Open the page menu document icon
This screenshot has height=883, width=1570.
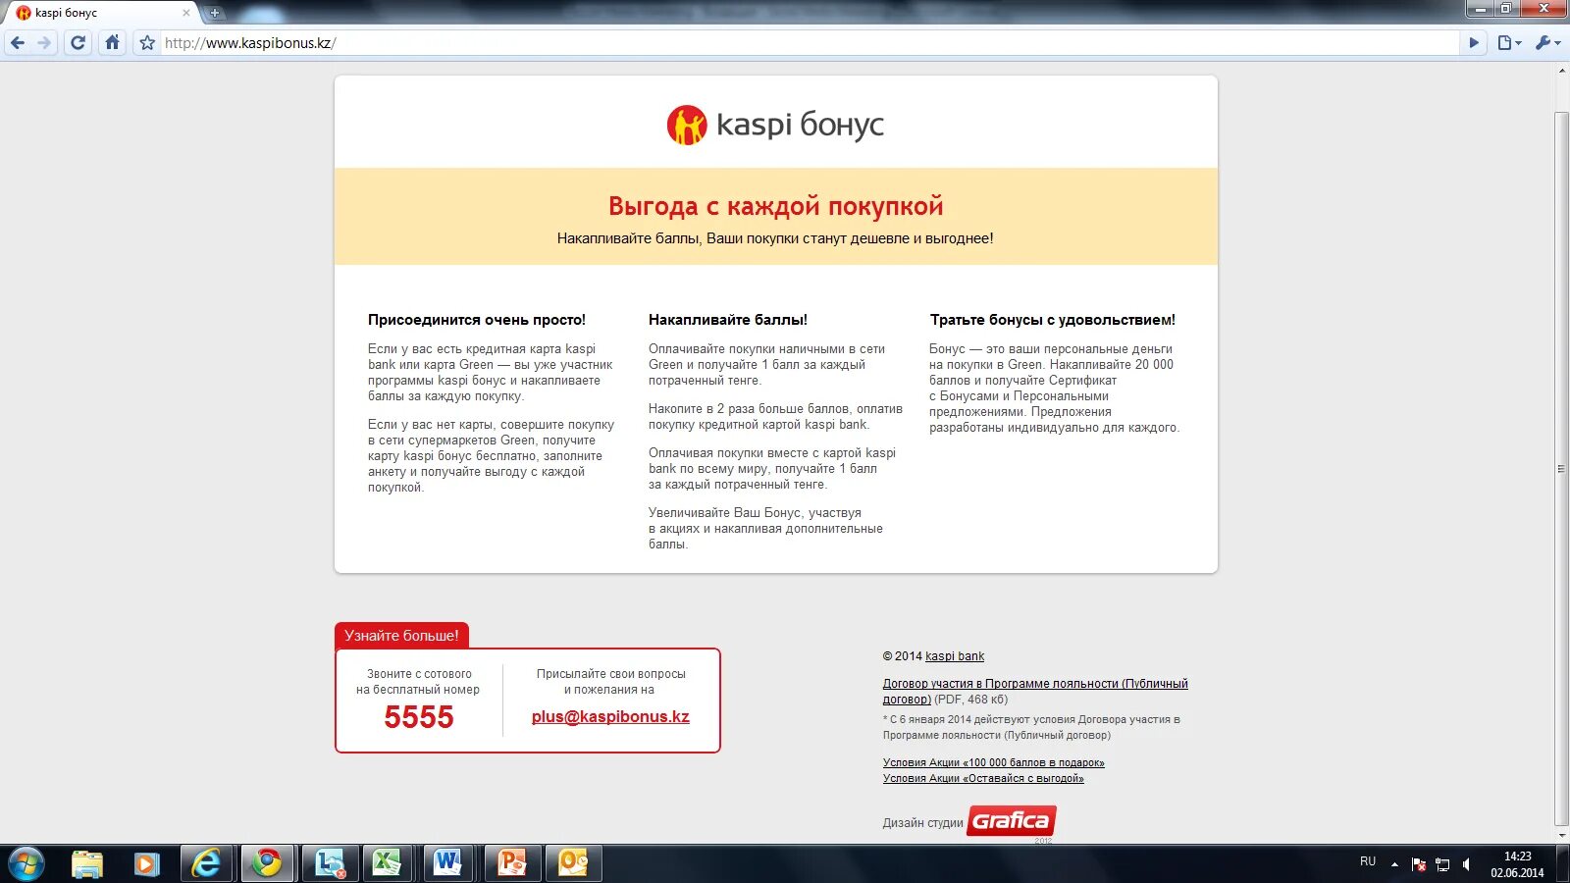pyautogui.click(x=1509, y=43)
